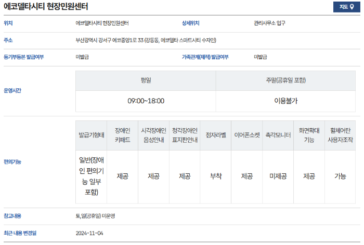Select 부착 under 점자라벨
Image resolution: width=364 pixels, height=245 pixels.
[216, 176]
